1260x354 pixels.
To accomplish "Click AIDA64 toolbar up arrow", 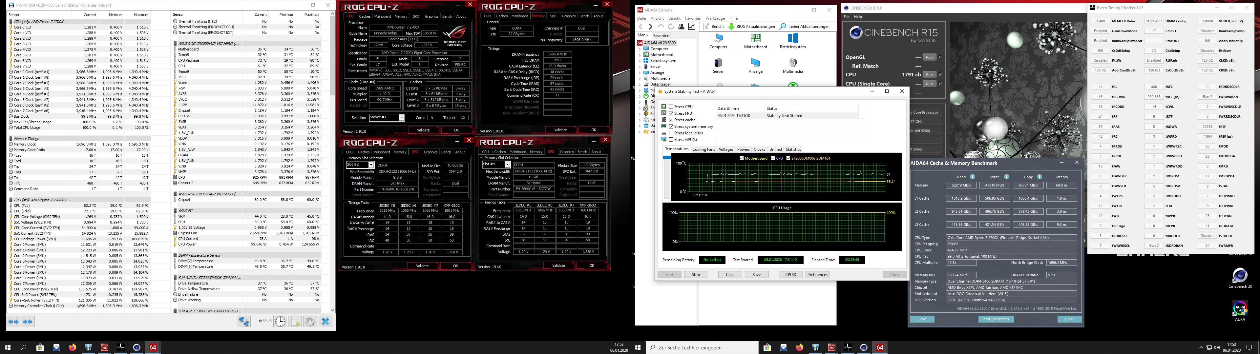I will (x=661, y=27).
